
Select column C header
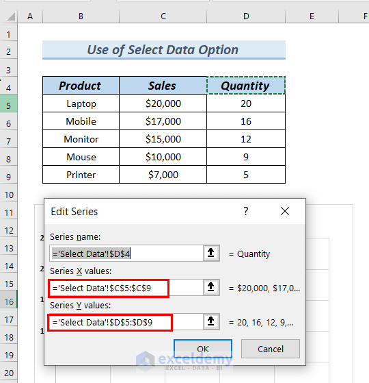coord(163,16)
